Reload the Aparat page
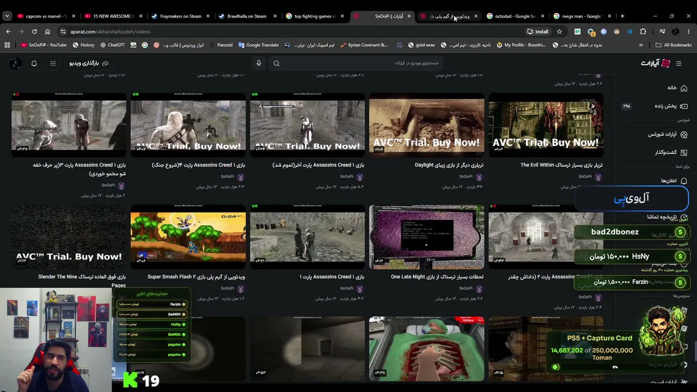Viewport: 697px width, 392px height. point(34,32)
